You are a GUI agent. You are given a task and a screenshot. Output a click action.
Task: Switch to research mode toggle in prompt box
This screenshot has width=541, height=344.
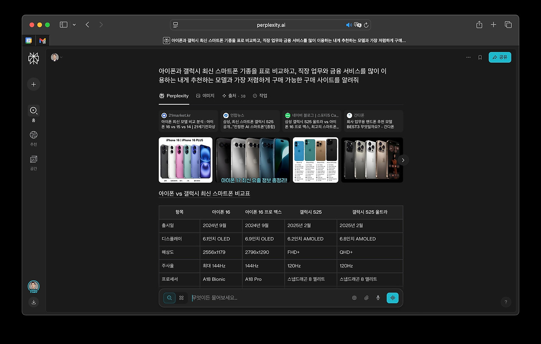coord(181,298)
